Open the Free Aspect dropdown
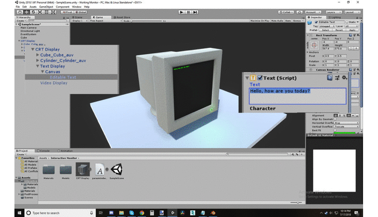 coord(105,21)
